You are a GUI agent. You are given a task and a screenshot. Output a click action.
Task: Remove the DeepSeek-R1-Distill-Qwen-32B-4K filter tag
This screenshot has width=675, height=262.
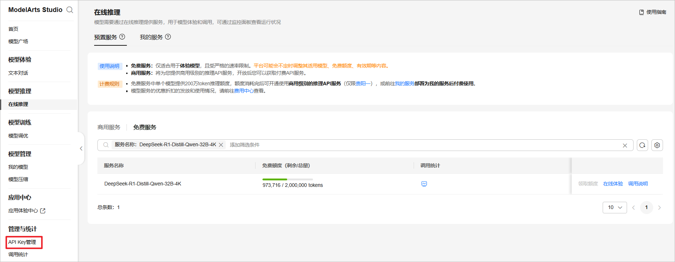pos(221,145)
